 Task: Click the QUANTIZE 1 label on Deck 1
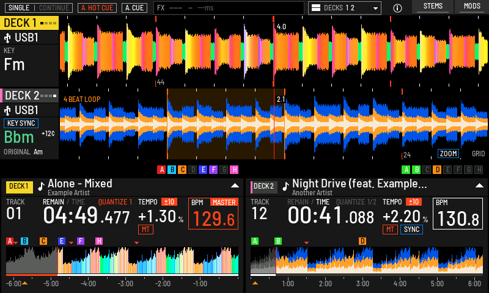pos(115,202)
